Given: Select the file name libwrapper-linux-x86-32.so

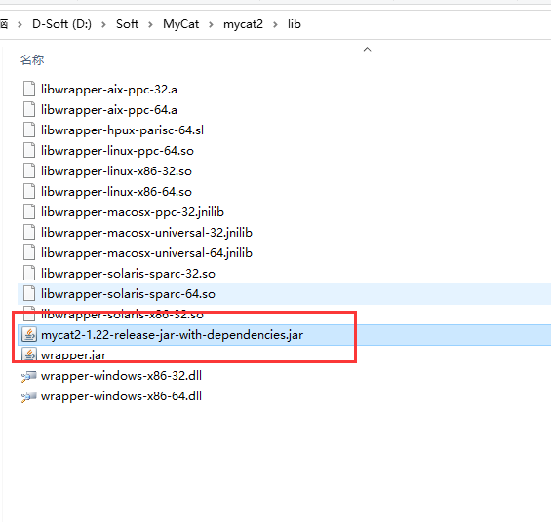Looking at the screenshot, I should point(116,171).
